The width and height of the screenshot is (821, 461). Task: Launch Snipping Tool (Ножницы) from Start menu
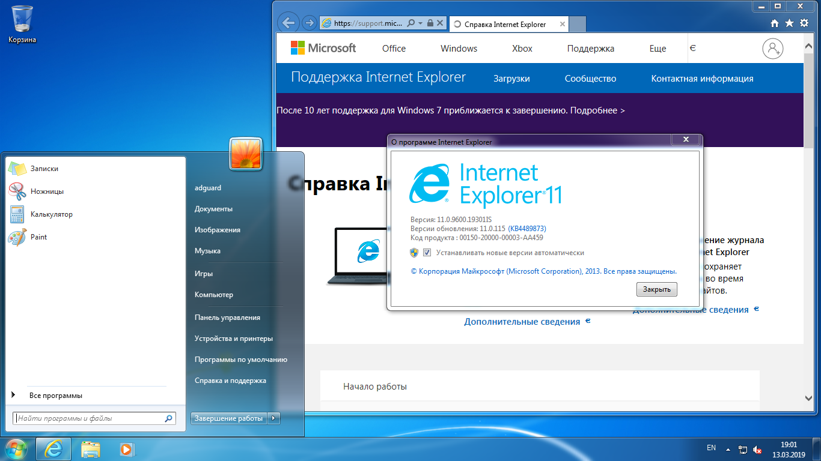pos(96,191)
